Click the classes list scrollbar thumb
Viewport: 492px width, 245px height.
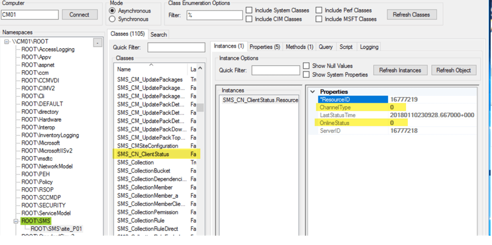(200, 108)
